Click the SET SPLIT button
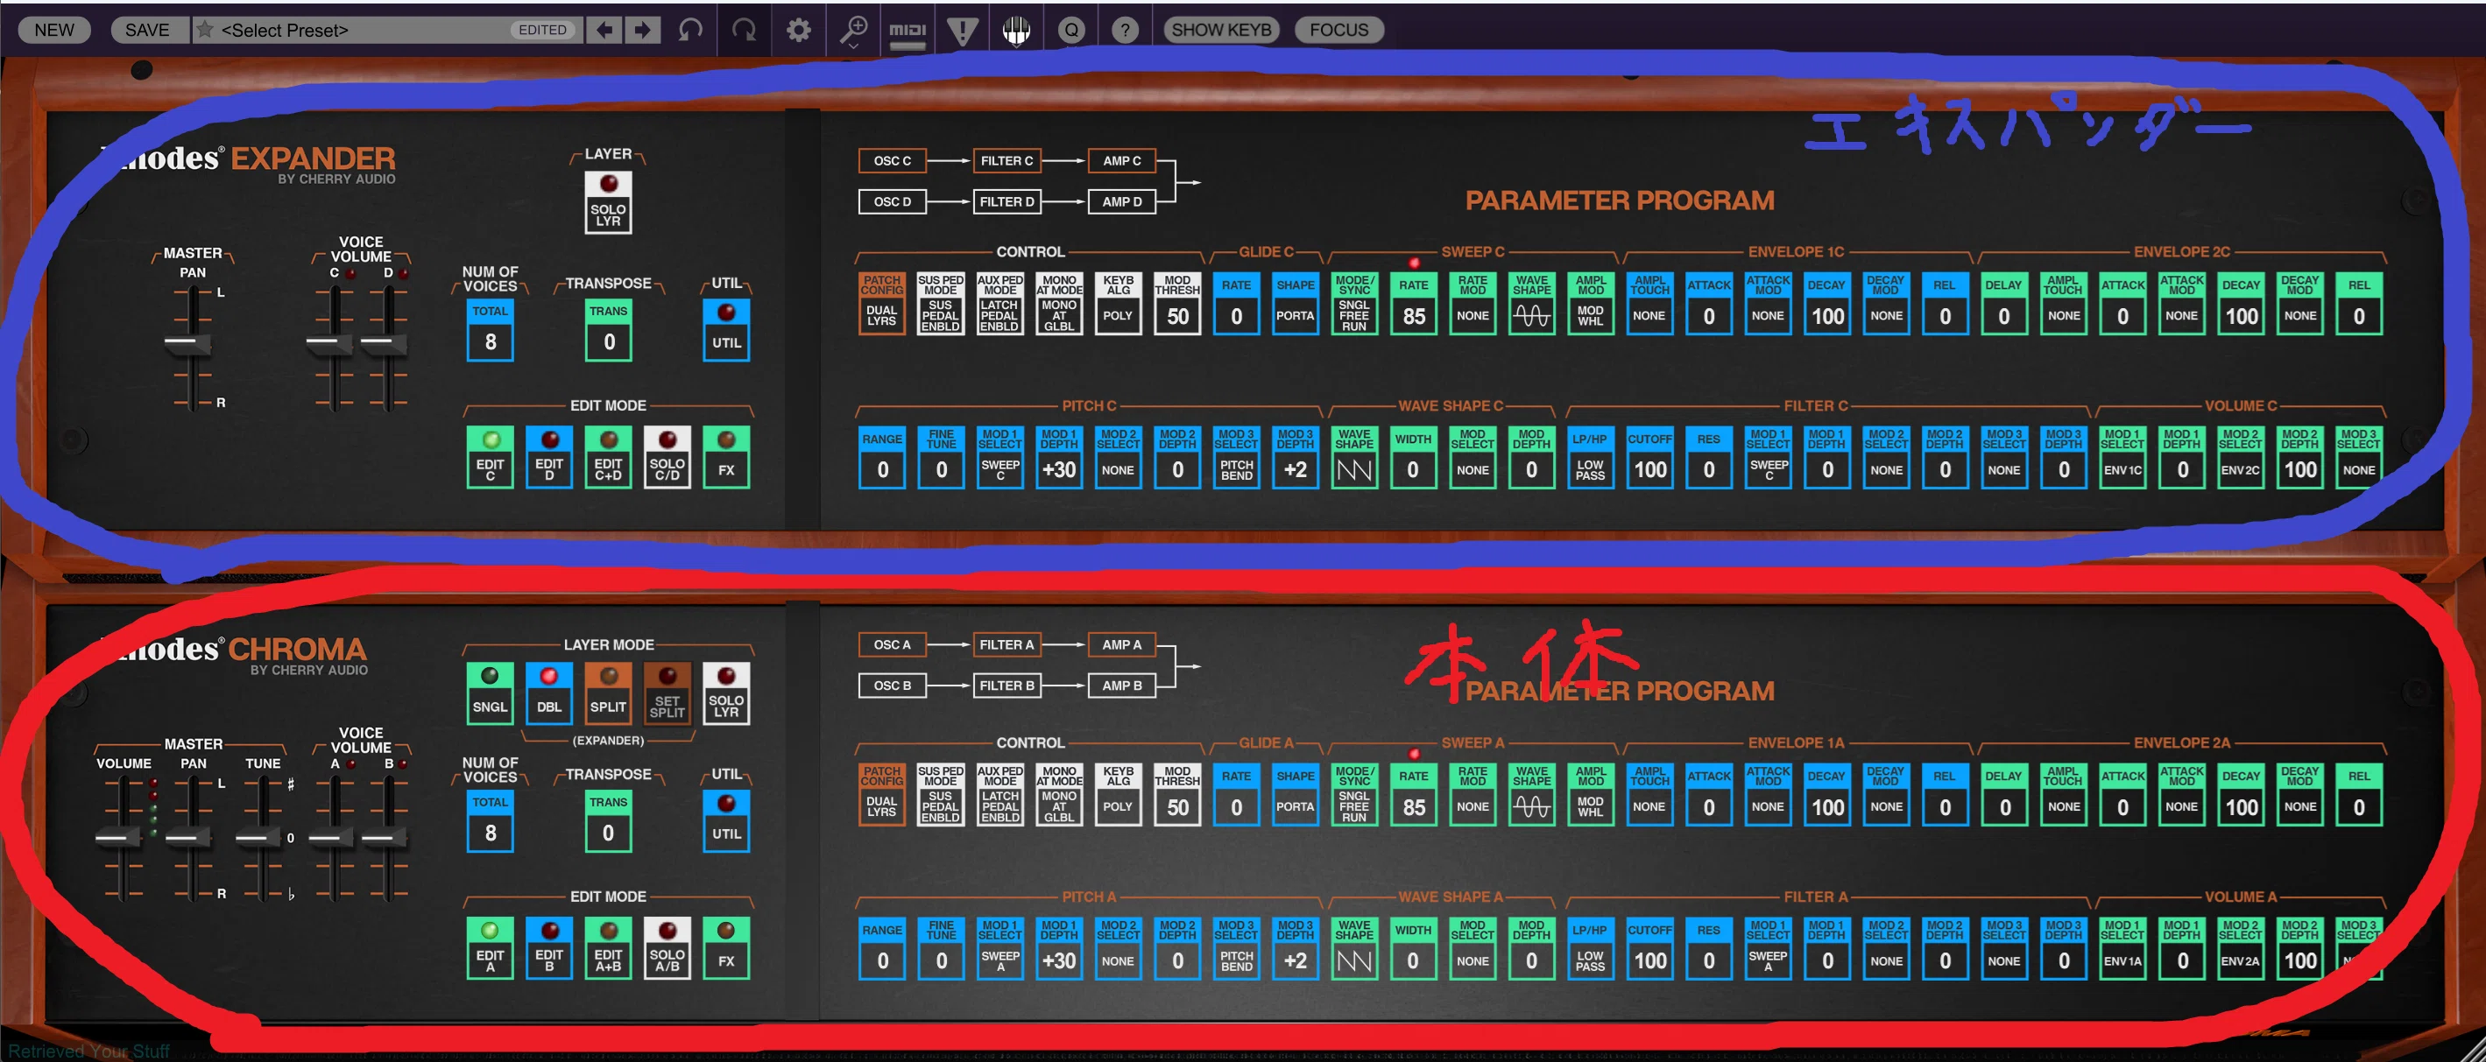The image size is (2486, 1062). tap(667, 693)
